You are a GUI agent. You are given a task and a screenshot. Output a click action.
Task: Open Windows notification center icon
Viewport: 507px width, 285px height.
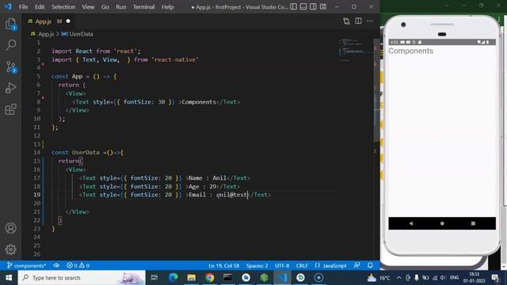point(495,278)
